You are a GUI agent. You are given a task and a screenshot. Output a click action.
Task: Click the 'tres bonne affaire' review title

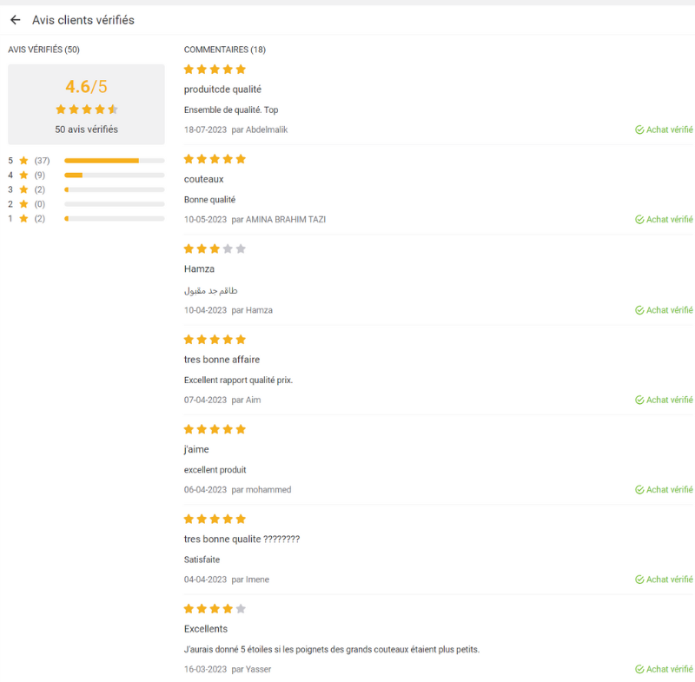point(222,360)
